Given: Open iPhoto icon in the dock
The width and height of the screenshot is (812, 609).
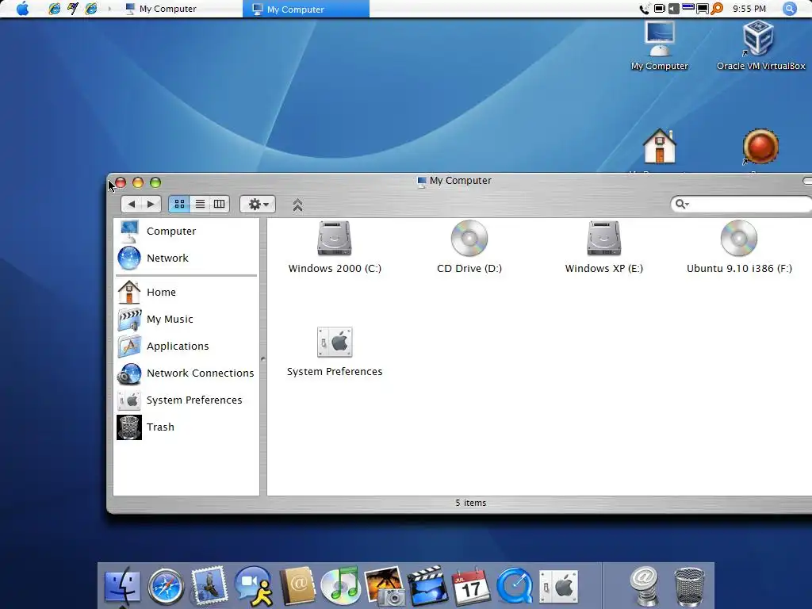Looking at the screenshot, I should [x=385, y=586].
